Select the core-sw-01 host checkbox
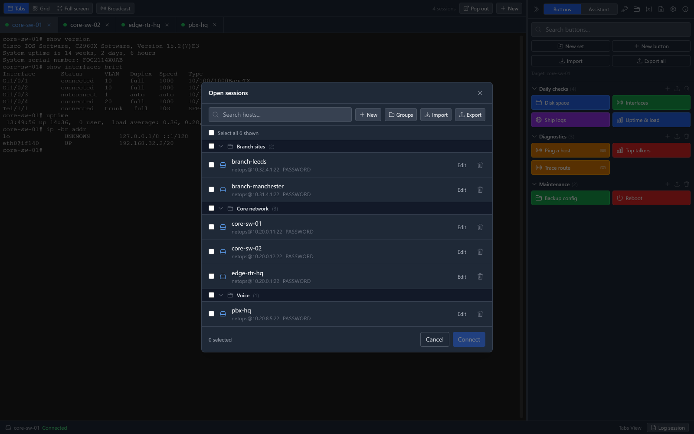Image resolution: width=694 pixels, height=434 pixels. tap(212, 227)
